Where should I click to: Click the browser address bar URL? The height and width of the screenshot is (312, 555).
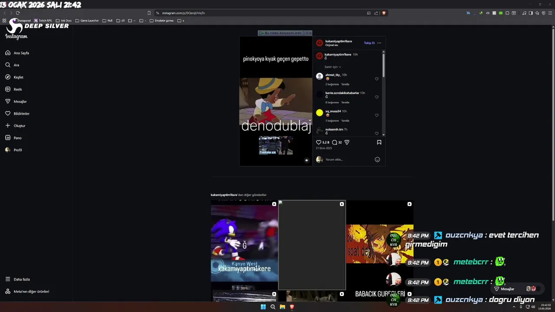click(183, 13)
